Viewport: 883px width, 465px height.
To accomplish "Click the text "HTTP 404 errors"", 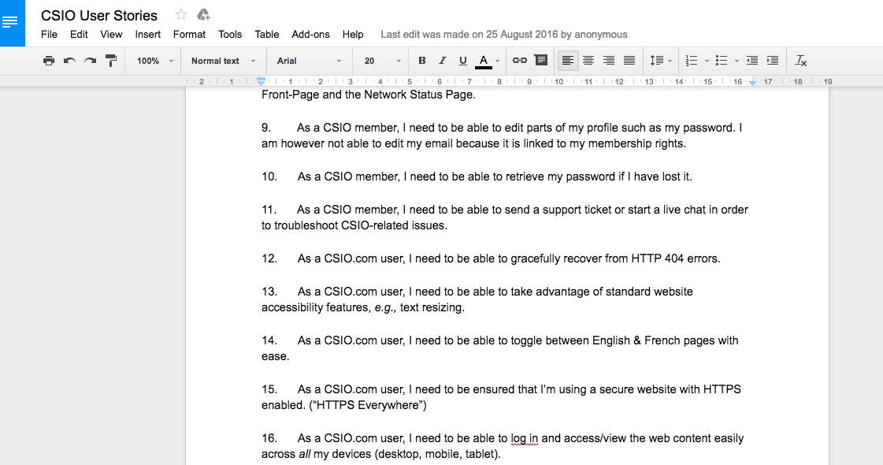I will pos(675,259).
